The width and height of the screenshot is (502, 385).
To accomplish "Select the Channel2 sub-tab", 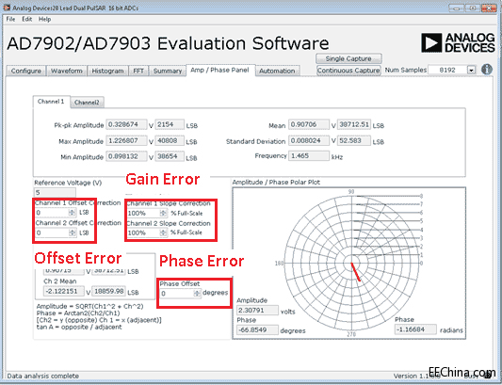I will tap(87, 103).
